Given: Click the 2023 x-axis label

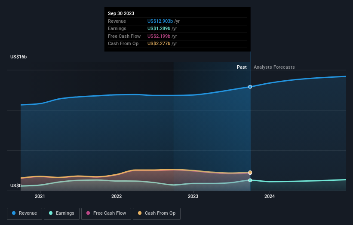Looking at the screenshot, I should 193,197.
